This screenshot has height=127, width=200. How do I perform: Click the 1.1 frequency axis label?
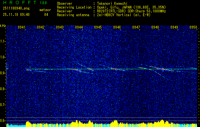(3, 41)
